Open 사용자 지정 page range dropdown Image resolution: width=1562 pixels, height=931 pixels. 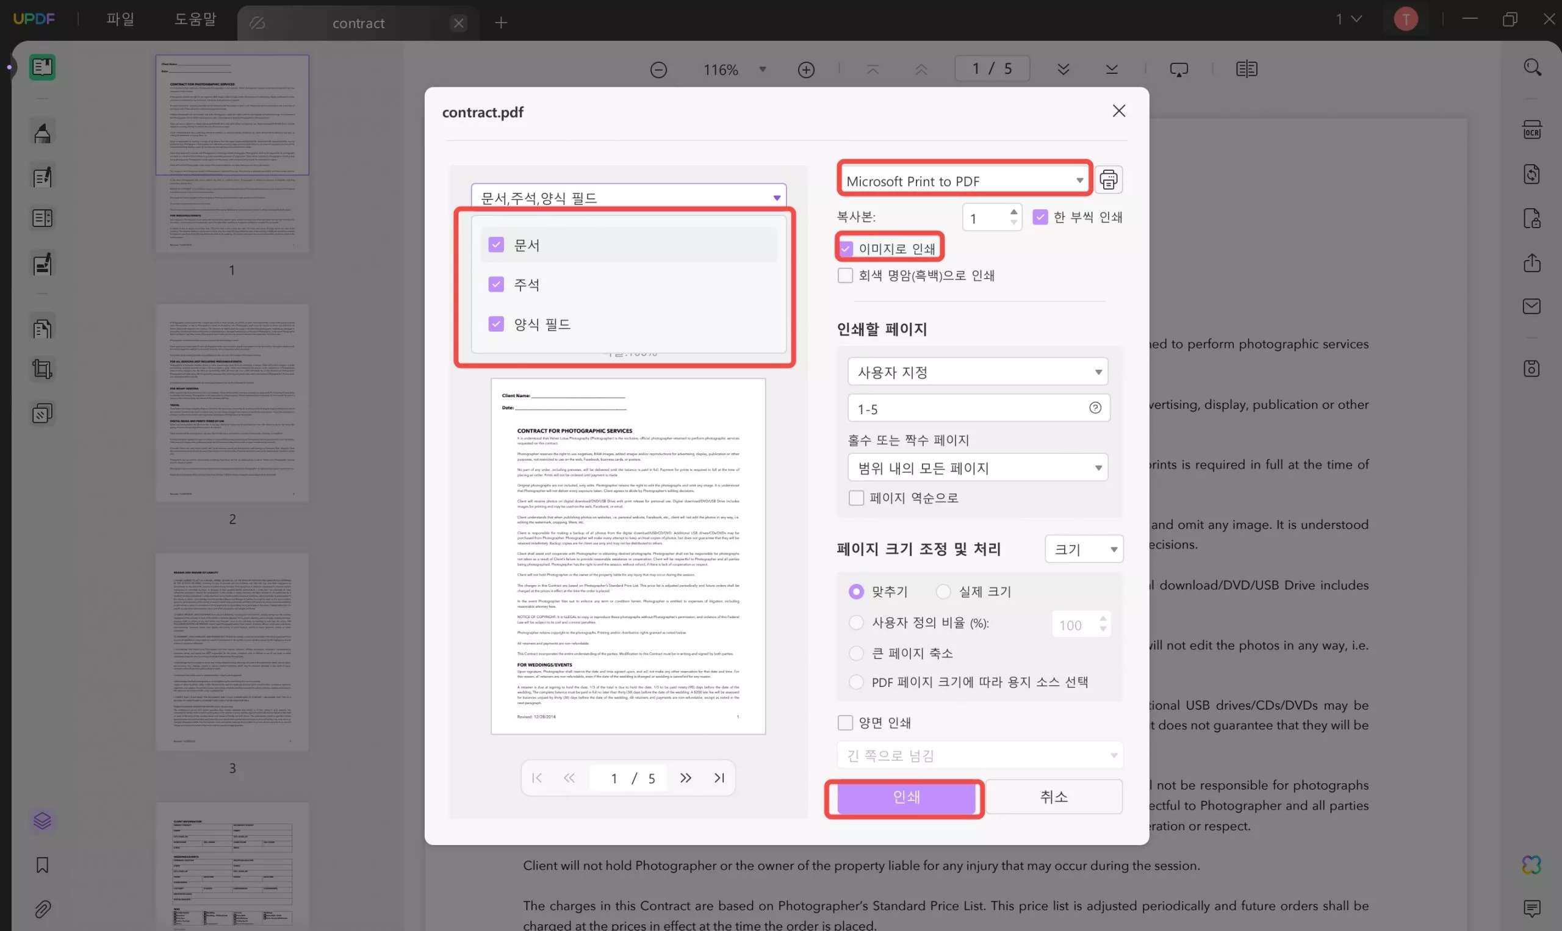pyautogui.click(x=977, y=372)
